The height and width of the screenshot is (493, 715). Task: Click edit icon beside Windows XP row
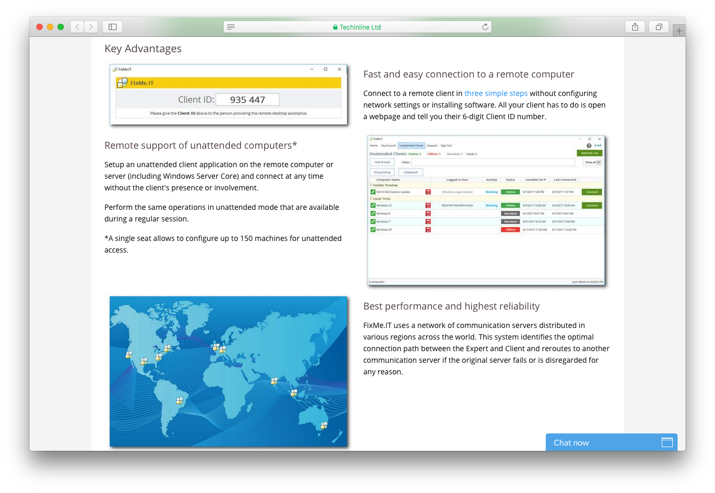tap(373, 230)
